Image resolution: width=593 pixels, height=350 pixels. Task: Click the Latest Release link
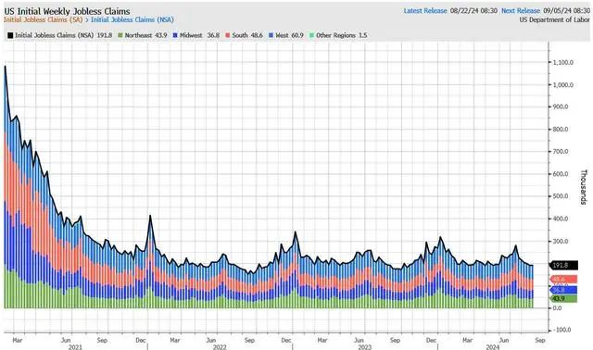(425, 10)
